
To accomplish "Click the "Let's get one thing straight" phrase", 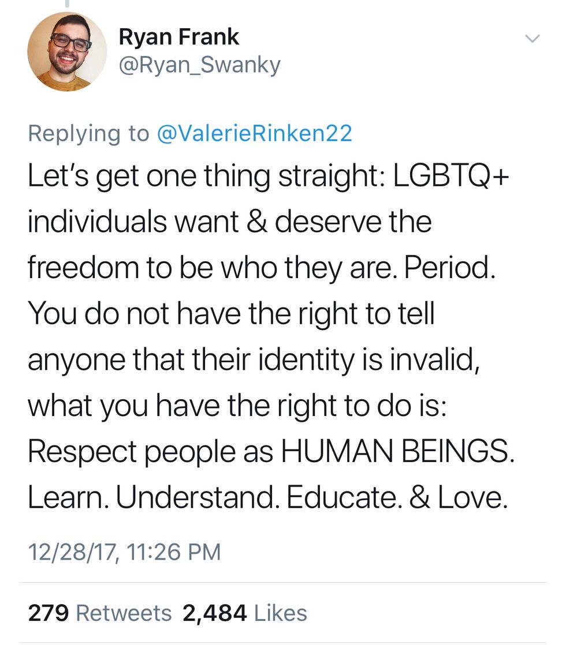I will coord(201,175).
